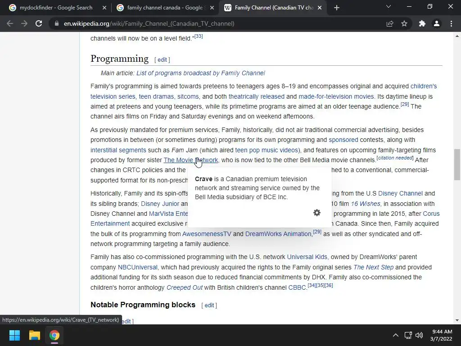Click the Entertainment link after Corus
The height and width of the screenshot is (346, 461).
110,224
